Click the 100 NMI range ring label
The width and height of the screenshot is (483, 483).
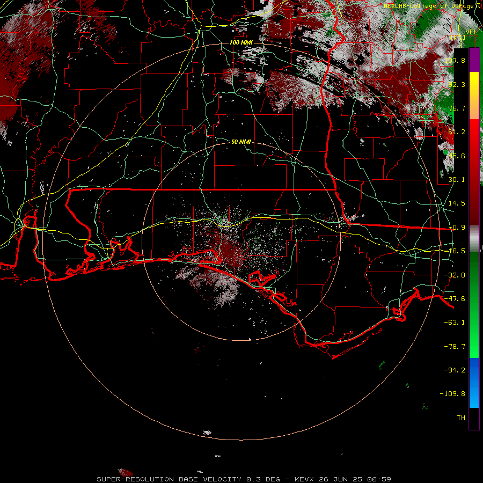coord(241,42)
